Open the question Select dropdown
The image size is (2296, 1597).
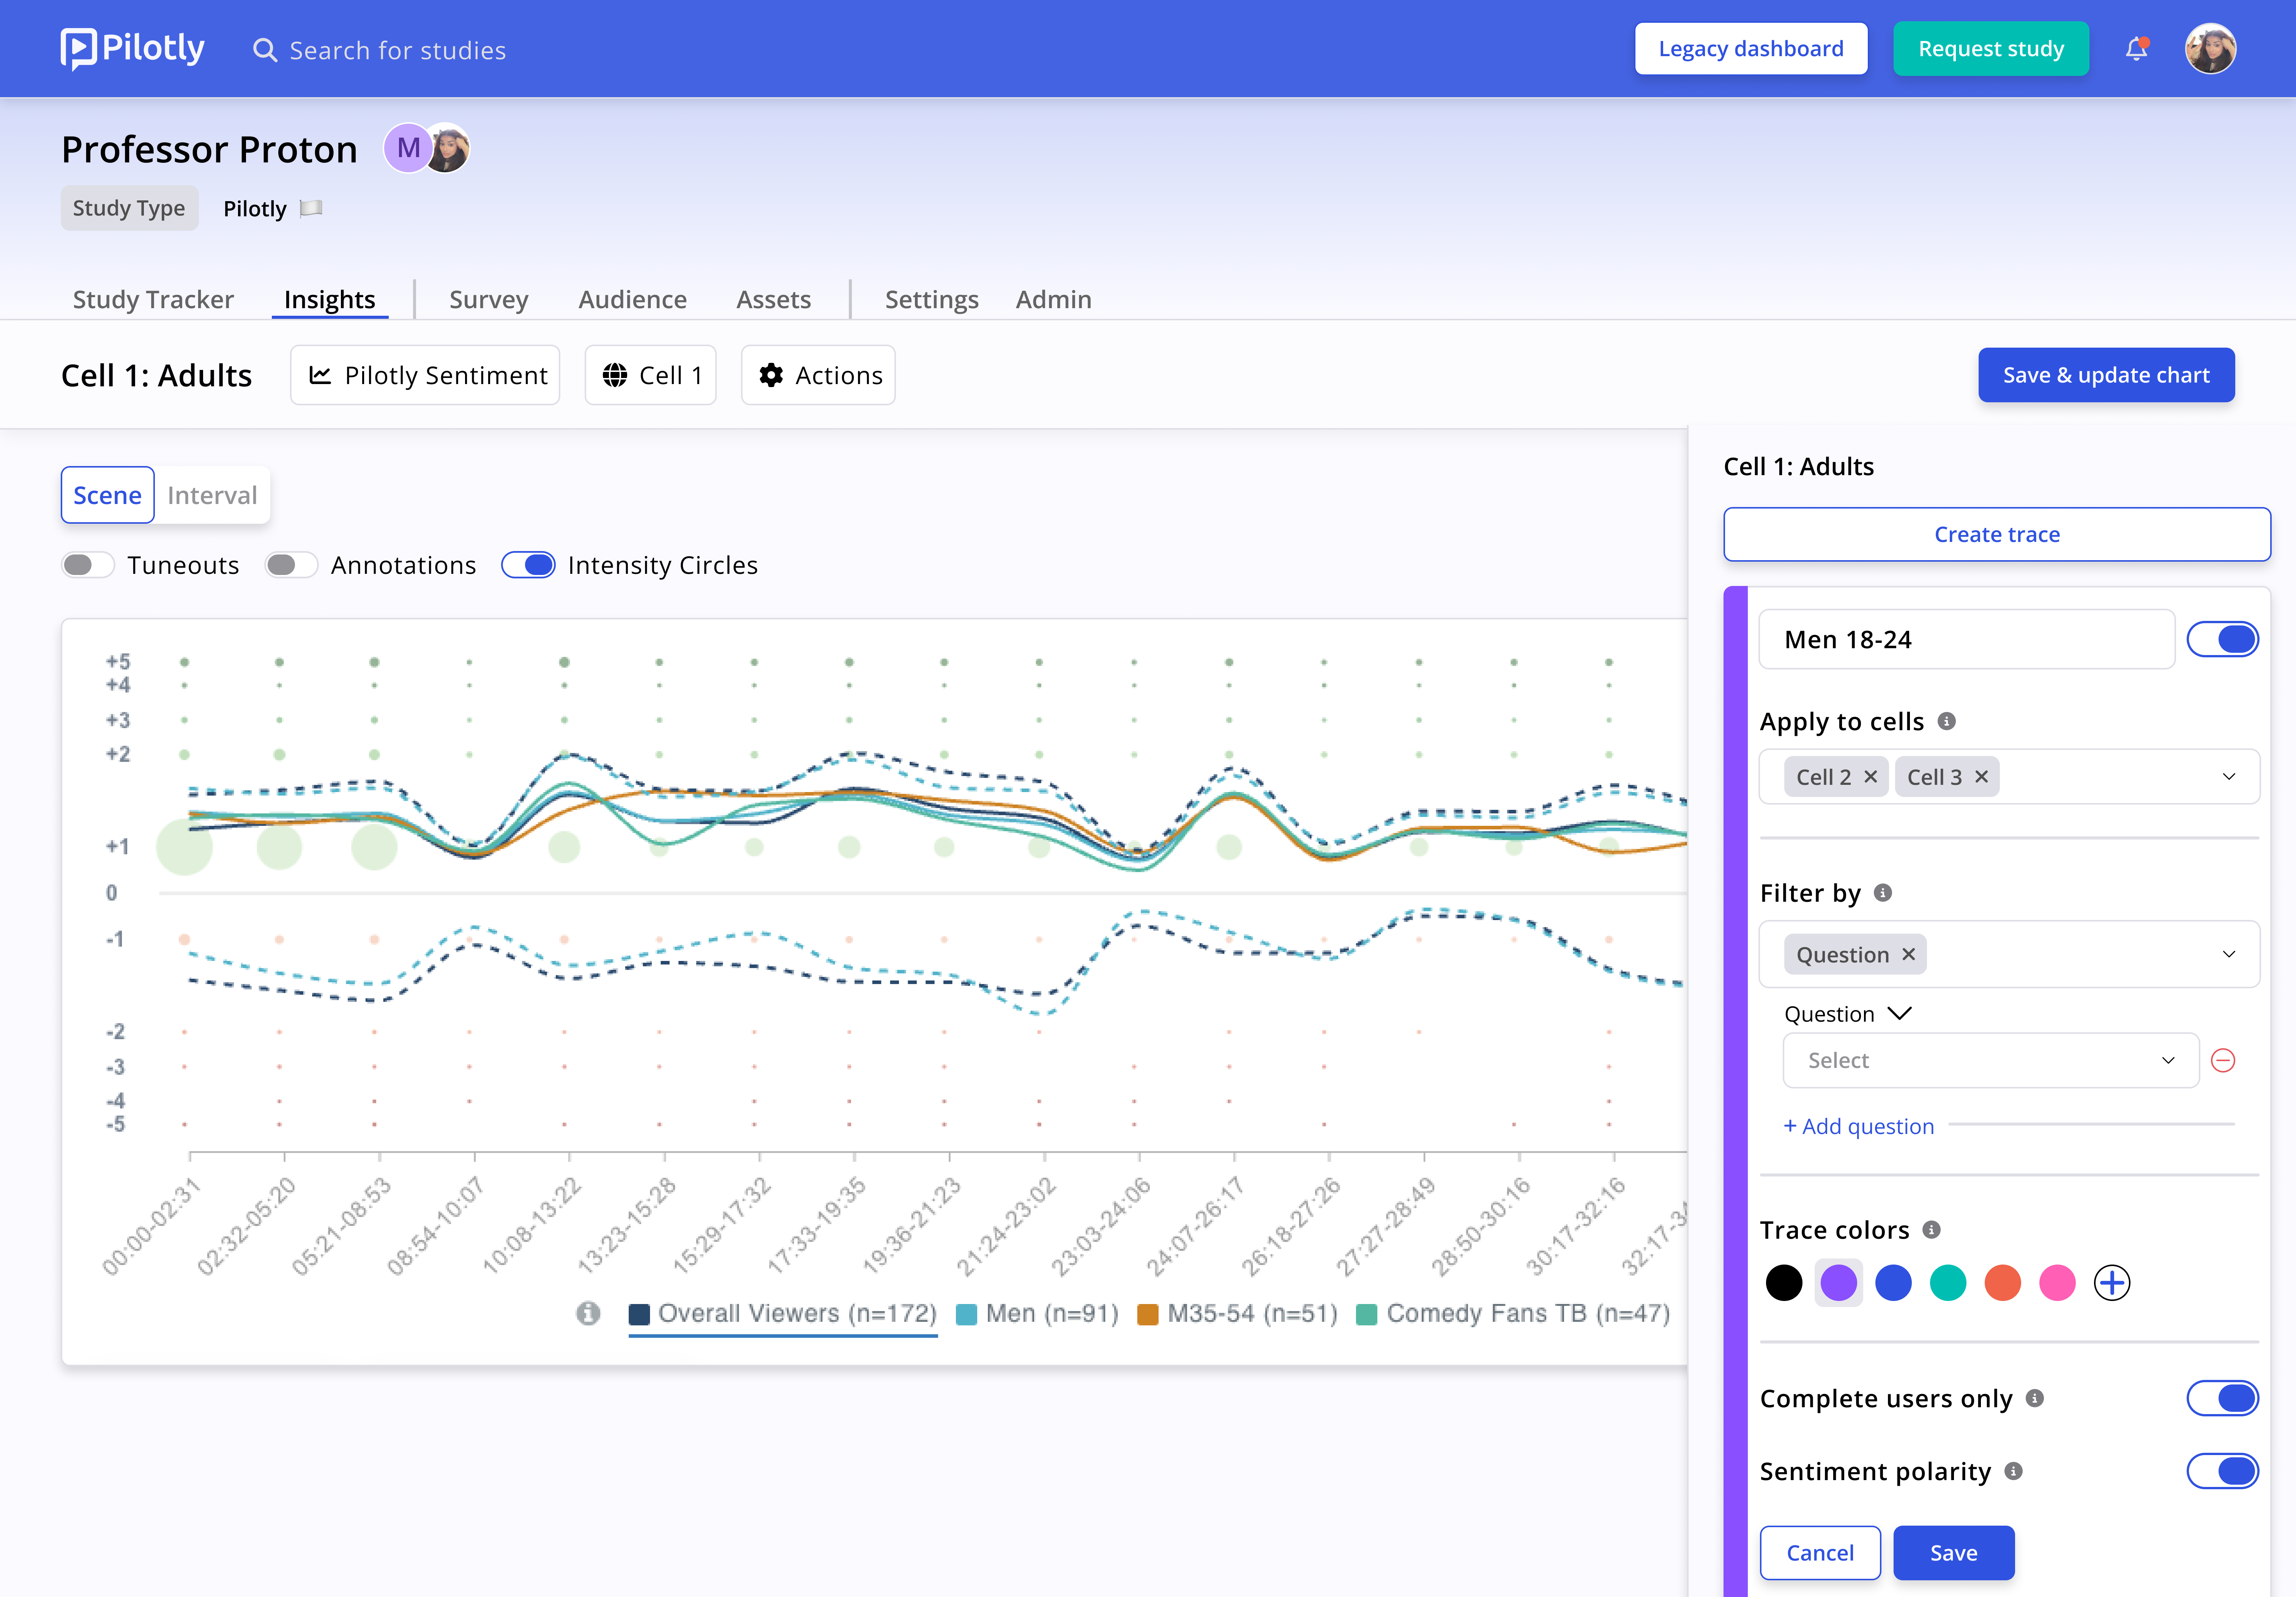coord(1991,1060)
